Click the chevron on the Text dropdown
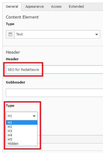The image size is (103, 153). pyautogui.click(x=97, y=34)
